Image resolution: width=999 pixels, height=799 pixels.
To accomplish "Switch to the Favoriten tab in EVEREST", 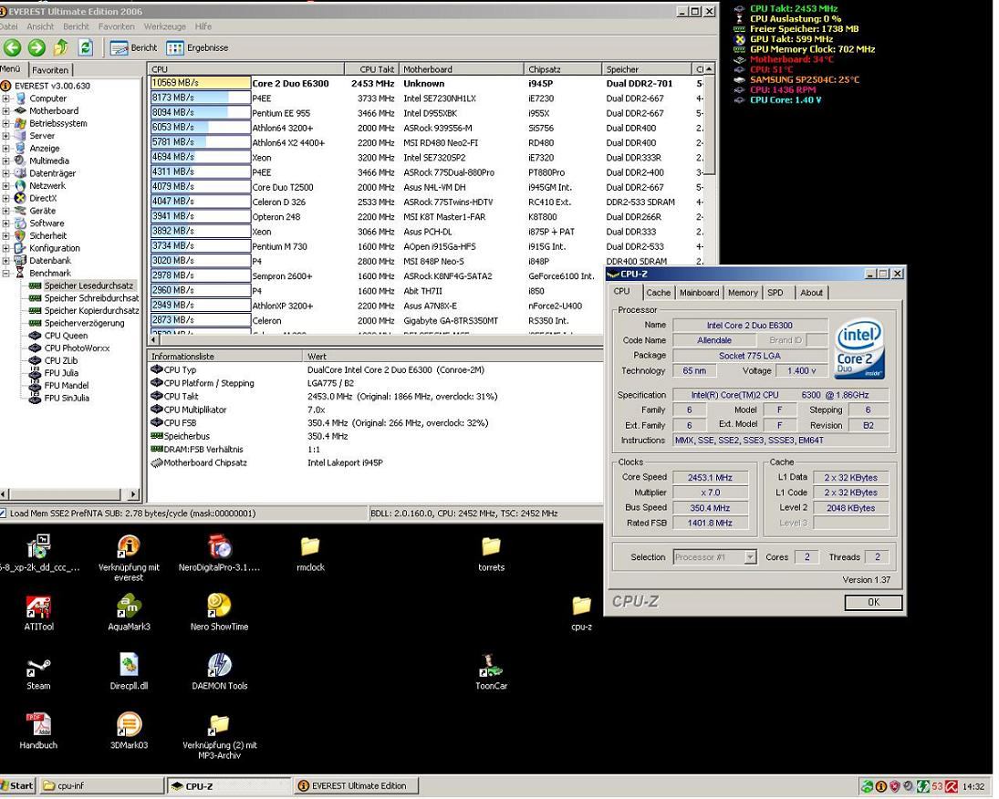I will (x=50, y=71).
